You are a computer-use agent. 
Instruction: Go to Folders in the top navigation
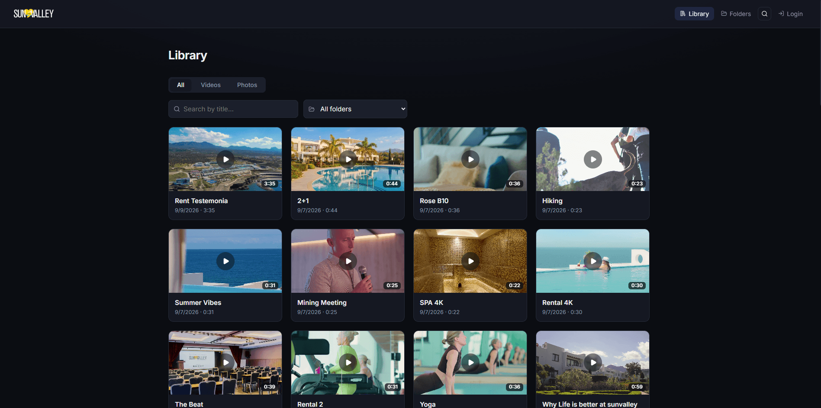click(736, 14)
